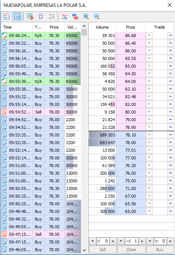Increase the sl value with up arrow
The width and height of the screenshot is (175, 255).
tap(113, 241)
